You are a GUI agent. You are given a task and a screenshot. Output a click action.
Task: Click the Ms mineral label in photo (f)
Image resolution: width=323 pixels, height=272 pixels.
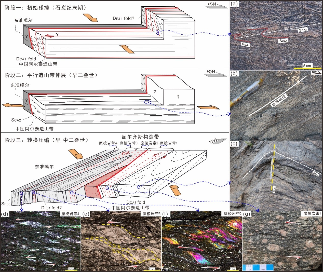point(235,224)
